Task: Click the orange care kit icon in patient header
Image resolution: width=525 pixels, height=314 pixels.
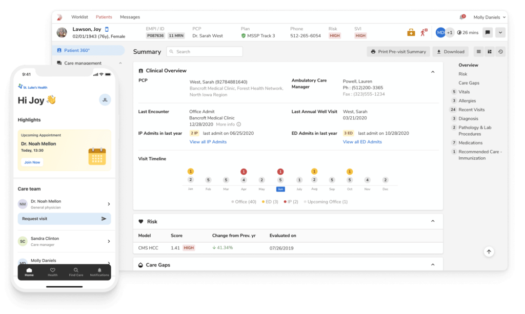Action: 411,32
